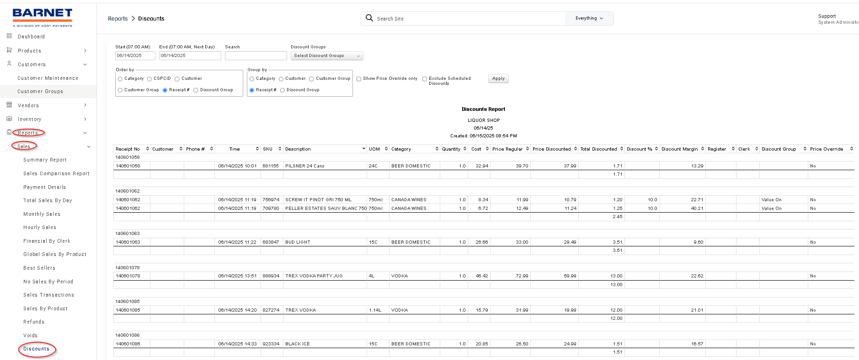Click sort arrows on Price Regular column
The image size is (859, 360).
click(528, 149)
